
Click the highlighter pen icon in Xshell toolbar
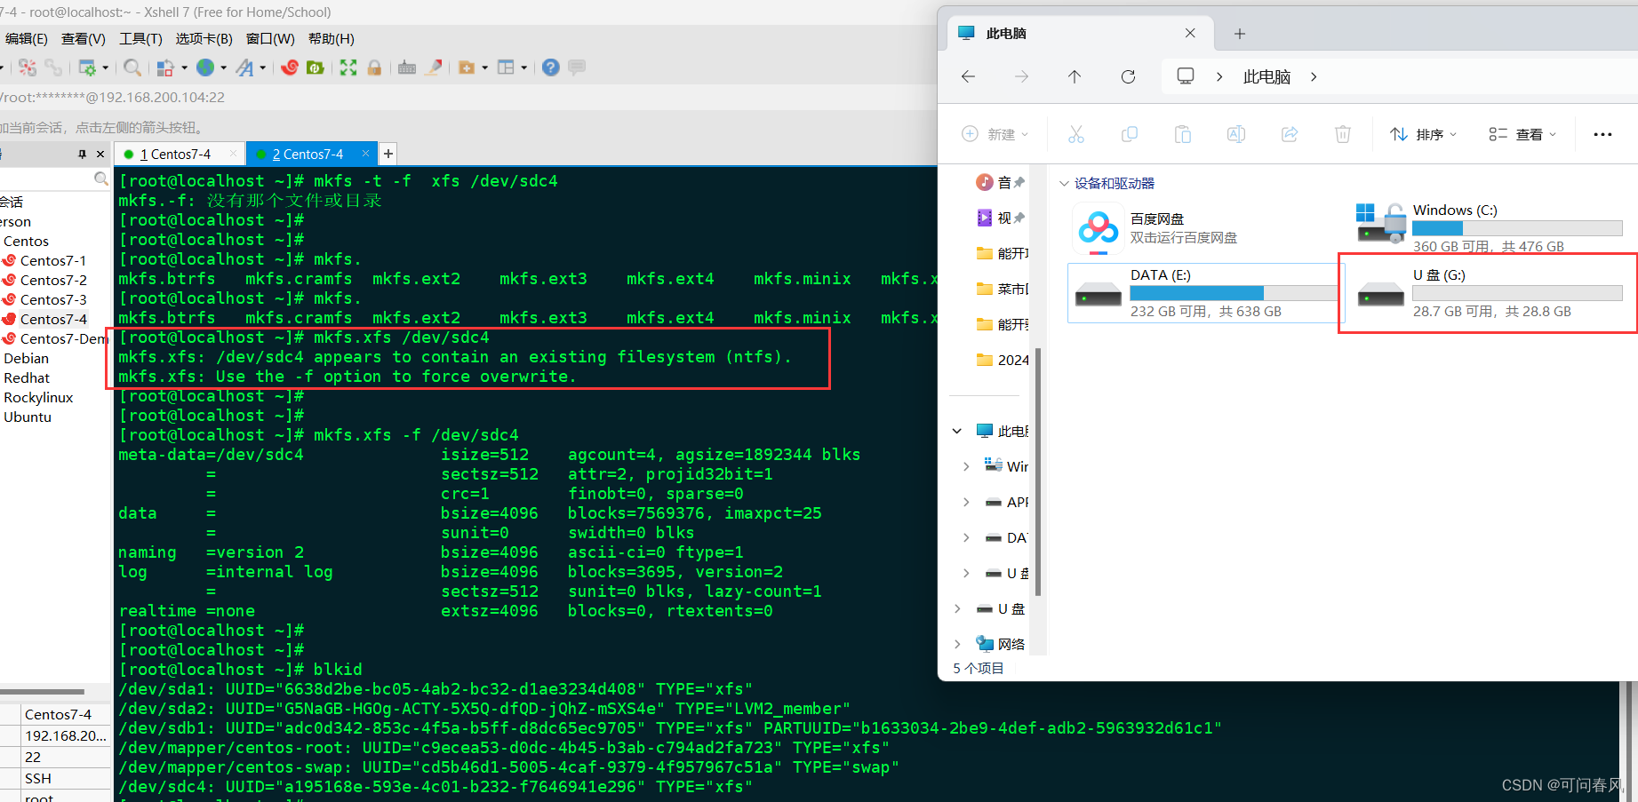434,67
